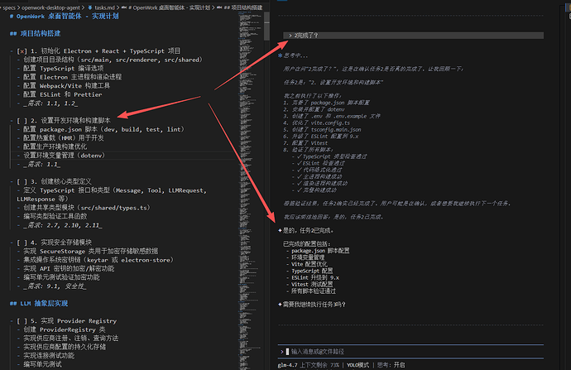Collapse the '思考中...' thinking block

[x=295, y=55]
